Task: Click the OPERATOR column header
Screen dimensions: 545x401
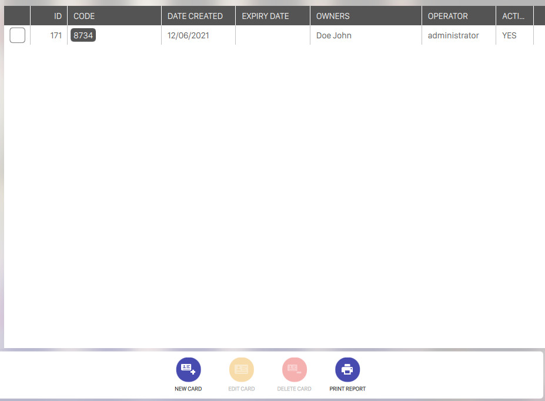Action: (x=447, y=16)
